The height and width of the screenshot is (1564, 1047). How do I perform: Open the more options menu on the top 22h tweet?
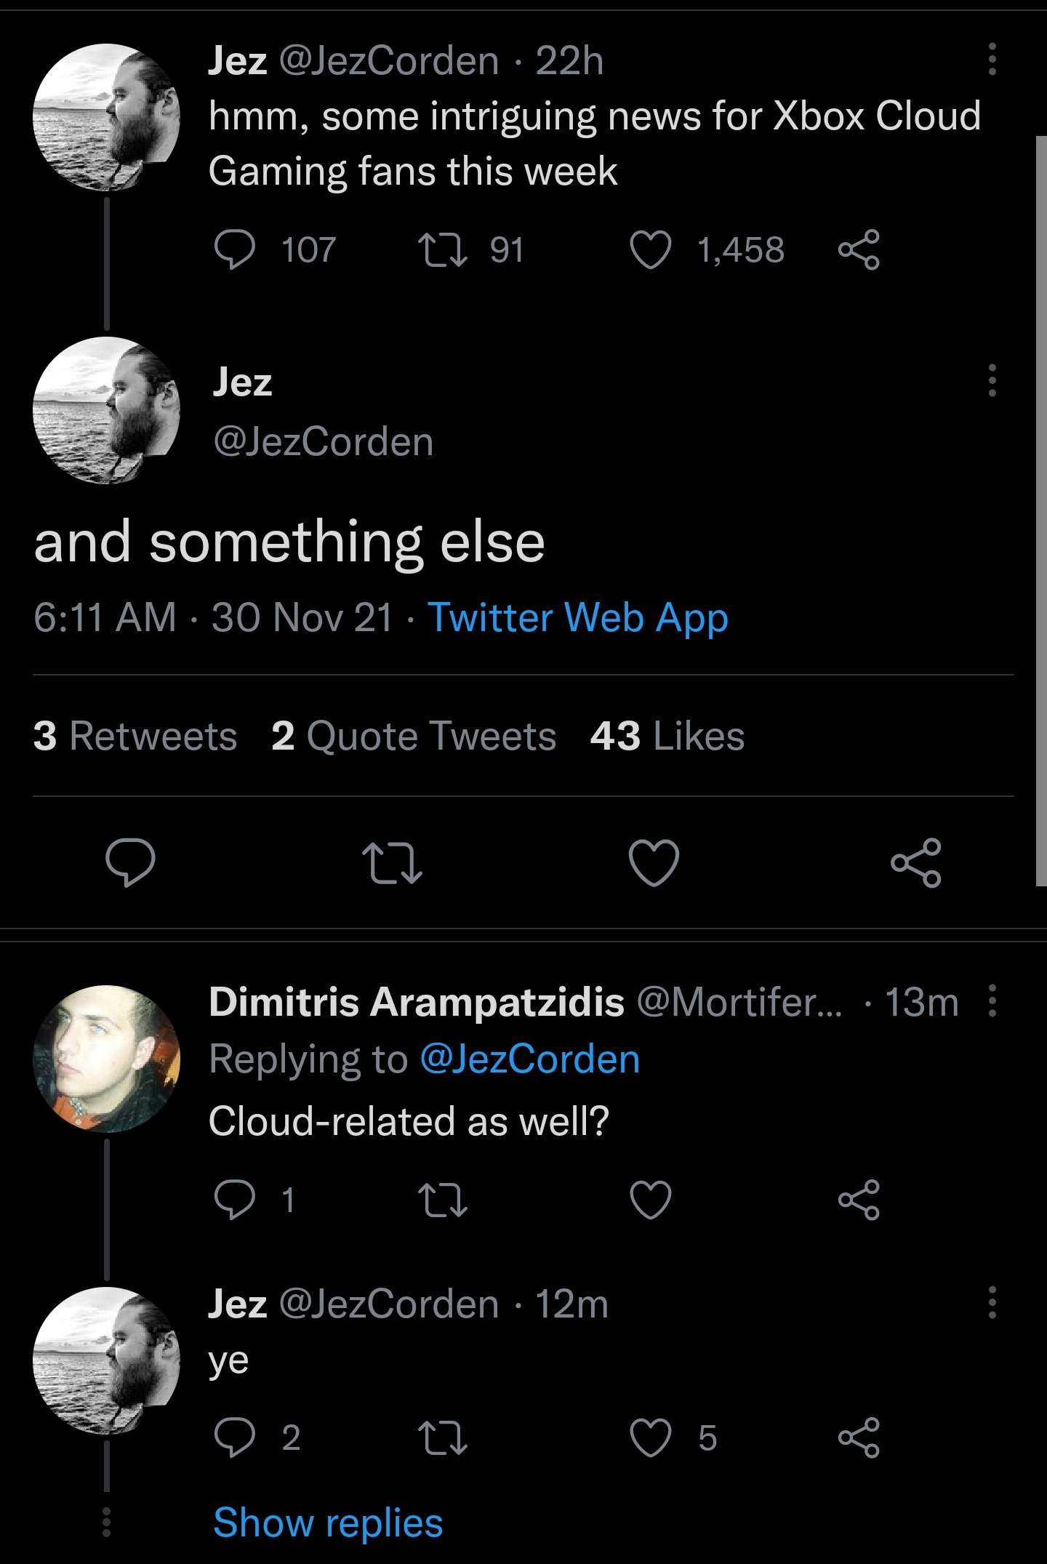pyautogui.click(x=992, y=60)
